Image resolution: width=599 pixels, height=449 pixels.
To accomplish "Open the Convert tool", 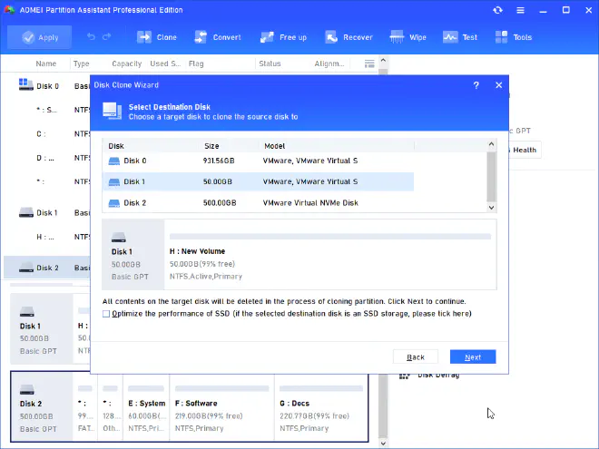I will 216,37.
